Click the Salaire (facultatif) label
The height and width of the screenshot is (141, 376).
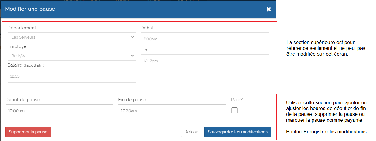[x=28, y=65]
